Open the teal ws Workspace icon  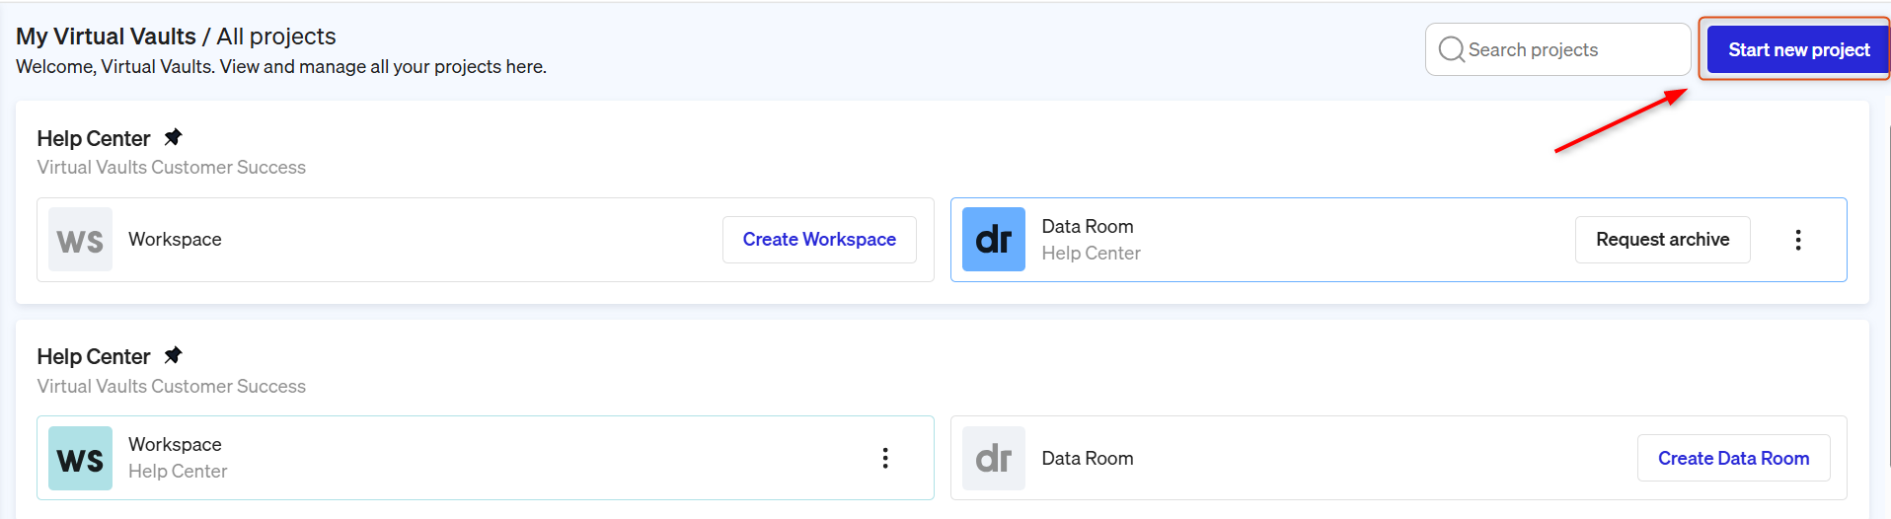click(80, 458)
